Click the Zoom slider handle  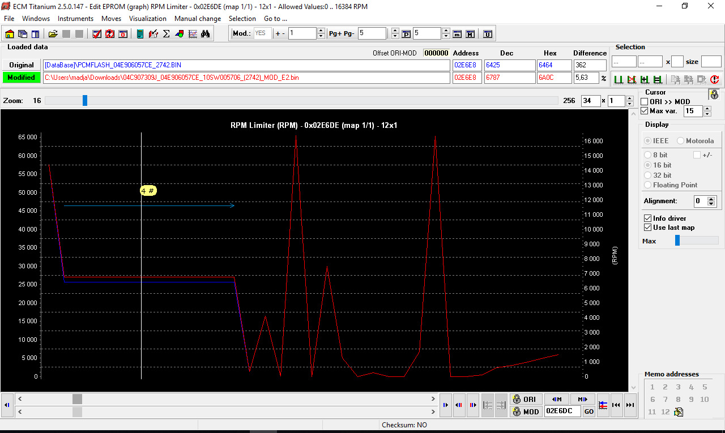85,101
